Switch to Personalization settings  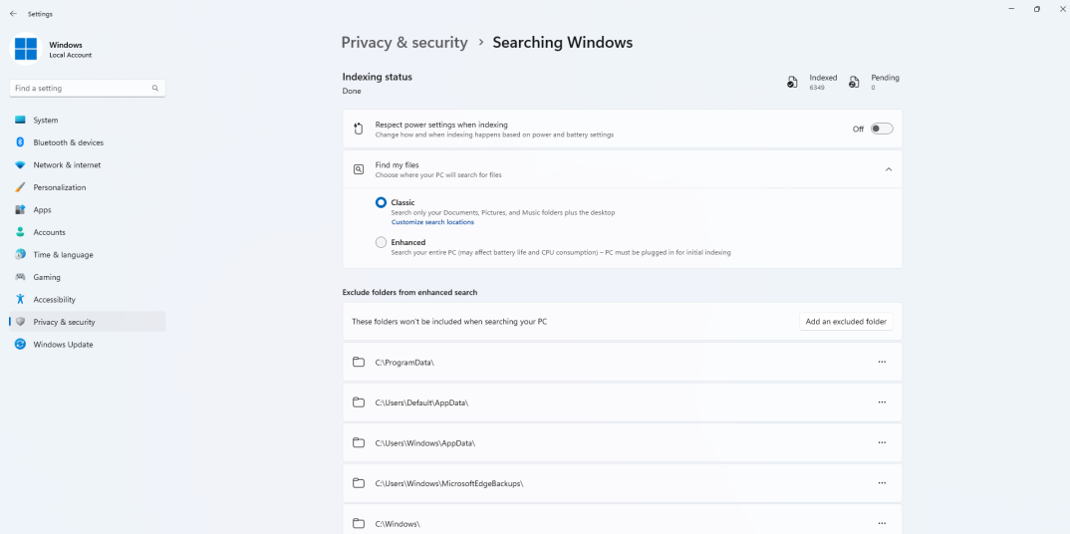pos(88,187)
